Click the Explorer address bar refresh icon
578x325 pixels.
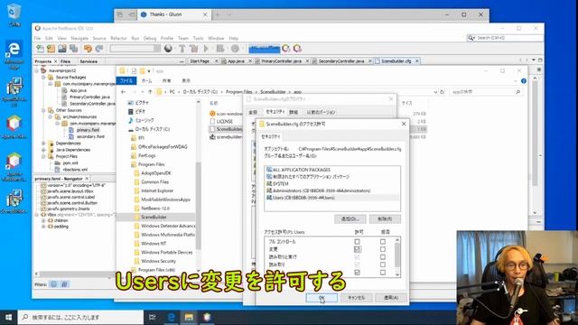pyautogui.click(x=442, y=92)
